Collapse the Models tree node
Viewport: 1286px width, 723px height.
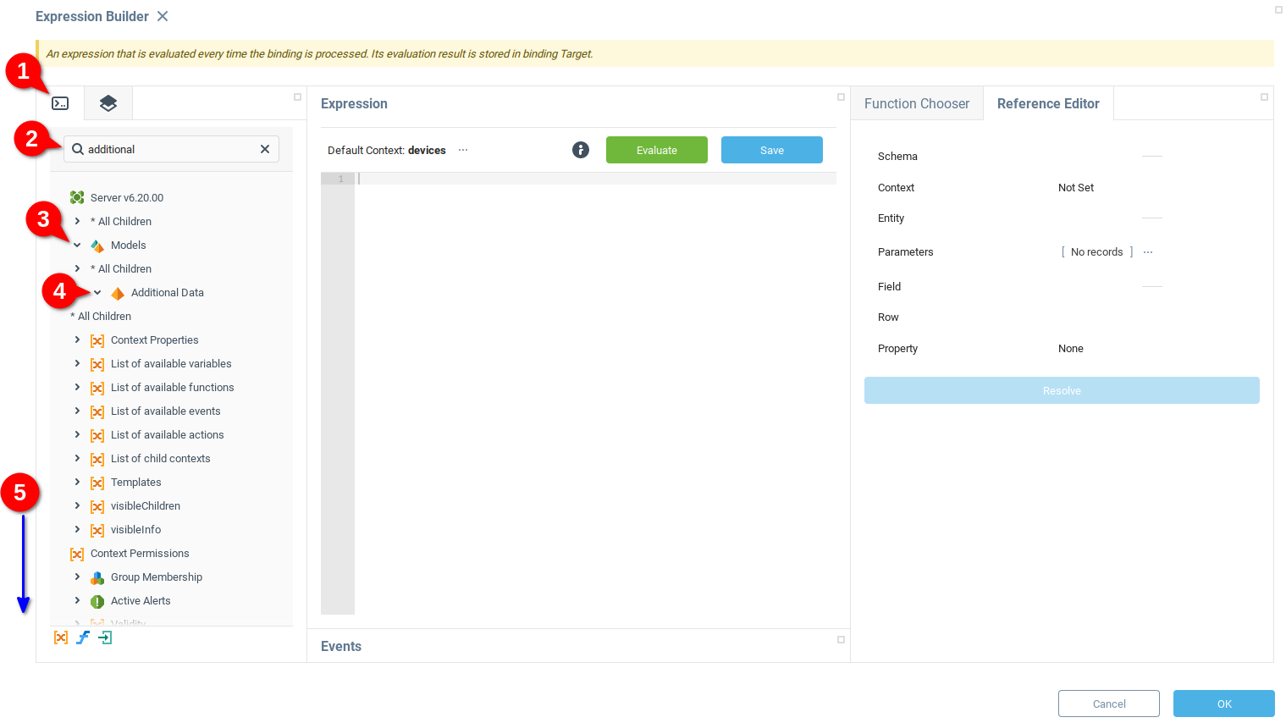(x=77, y=245)
